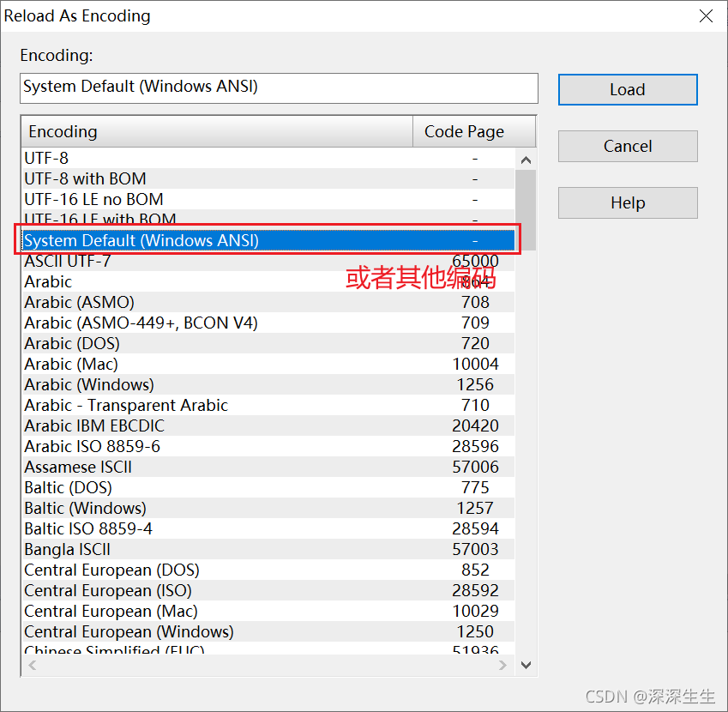728x712 pixels.
Task: Select Baltic (Windows) encoding
Action: (x=268, y=508)
